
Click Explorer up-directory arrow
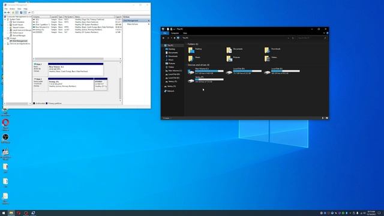pyautogui.click(x=175, y=38)
